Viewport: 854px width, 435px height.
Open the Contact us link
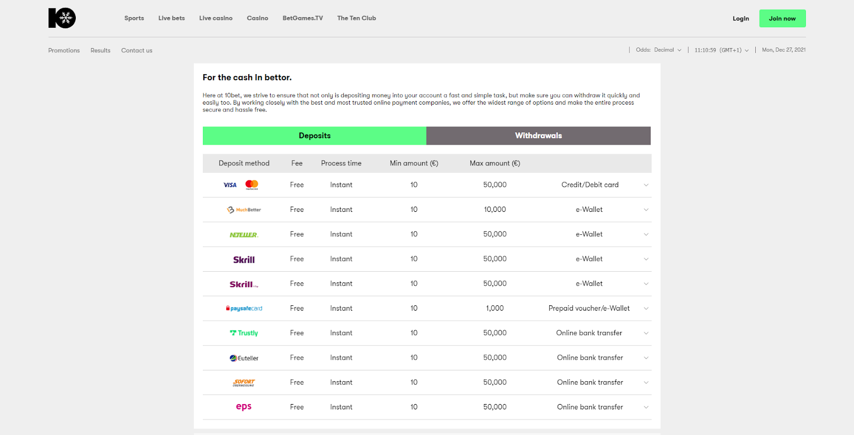coord(137,51)
